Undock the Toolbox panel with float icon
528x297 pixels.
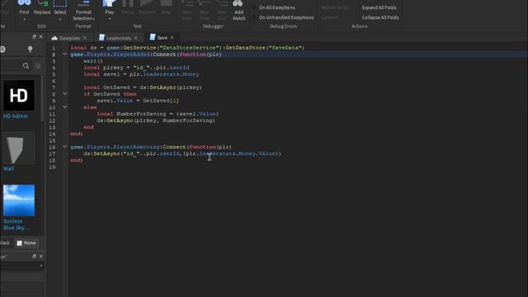tap(34, 36)
